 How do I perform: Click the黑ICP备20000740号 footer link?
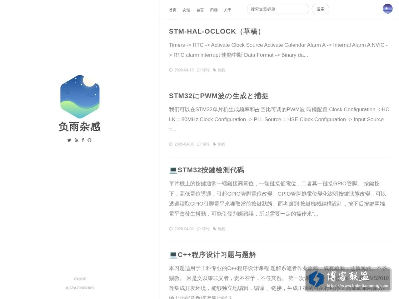click(x=80, y=288)
